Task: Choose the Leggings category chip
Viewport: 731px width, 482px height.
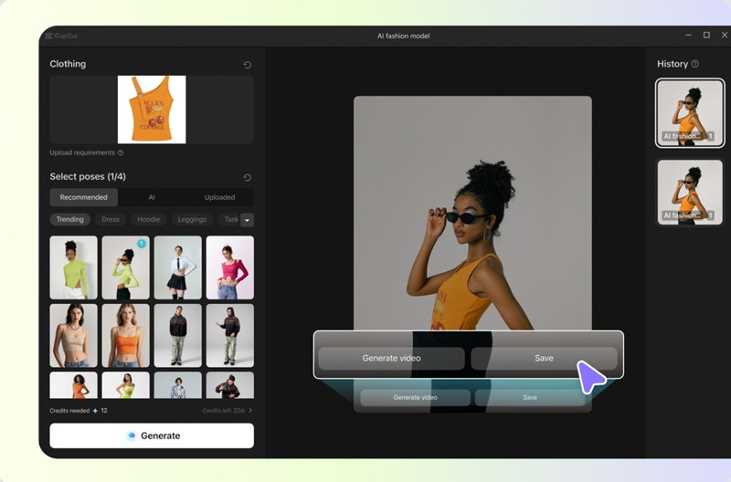Action: tap(192, 219)
